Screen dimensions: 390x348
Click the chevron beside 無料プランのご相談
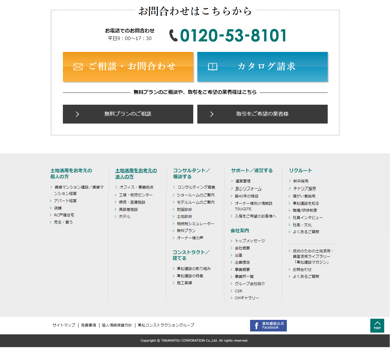[x=77, y=114]
